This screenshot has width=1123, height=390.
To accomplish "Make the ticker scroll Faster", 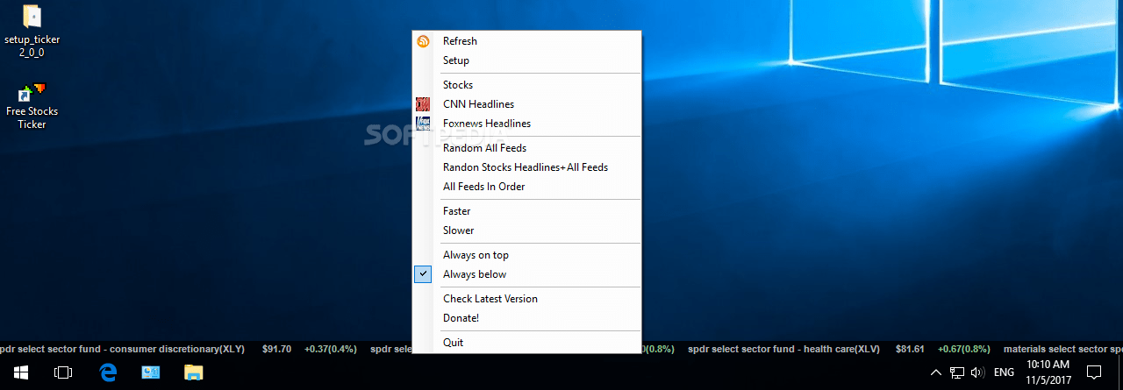I will click(x=526, y=211).
